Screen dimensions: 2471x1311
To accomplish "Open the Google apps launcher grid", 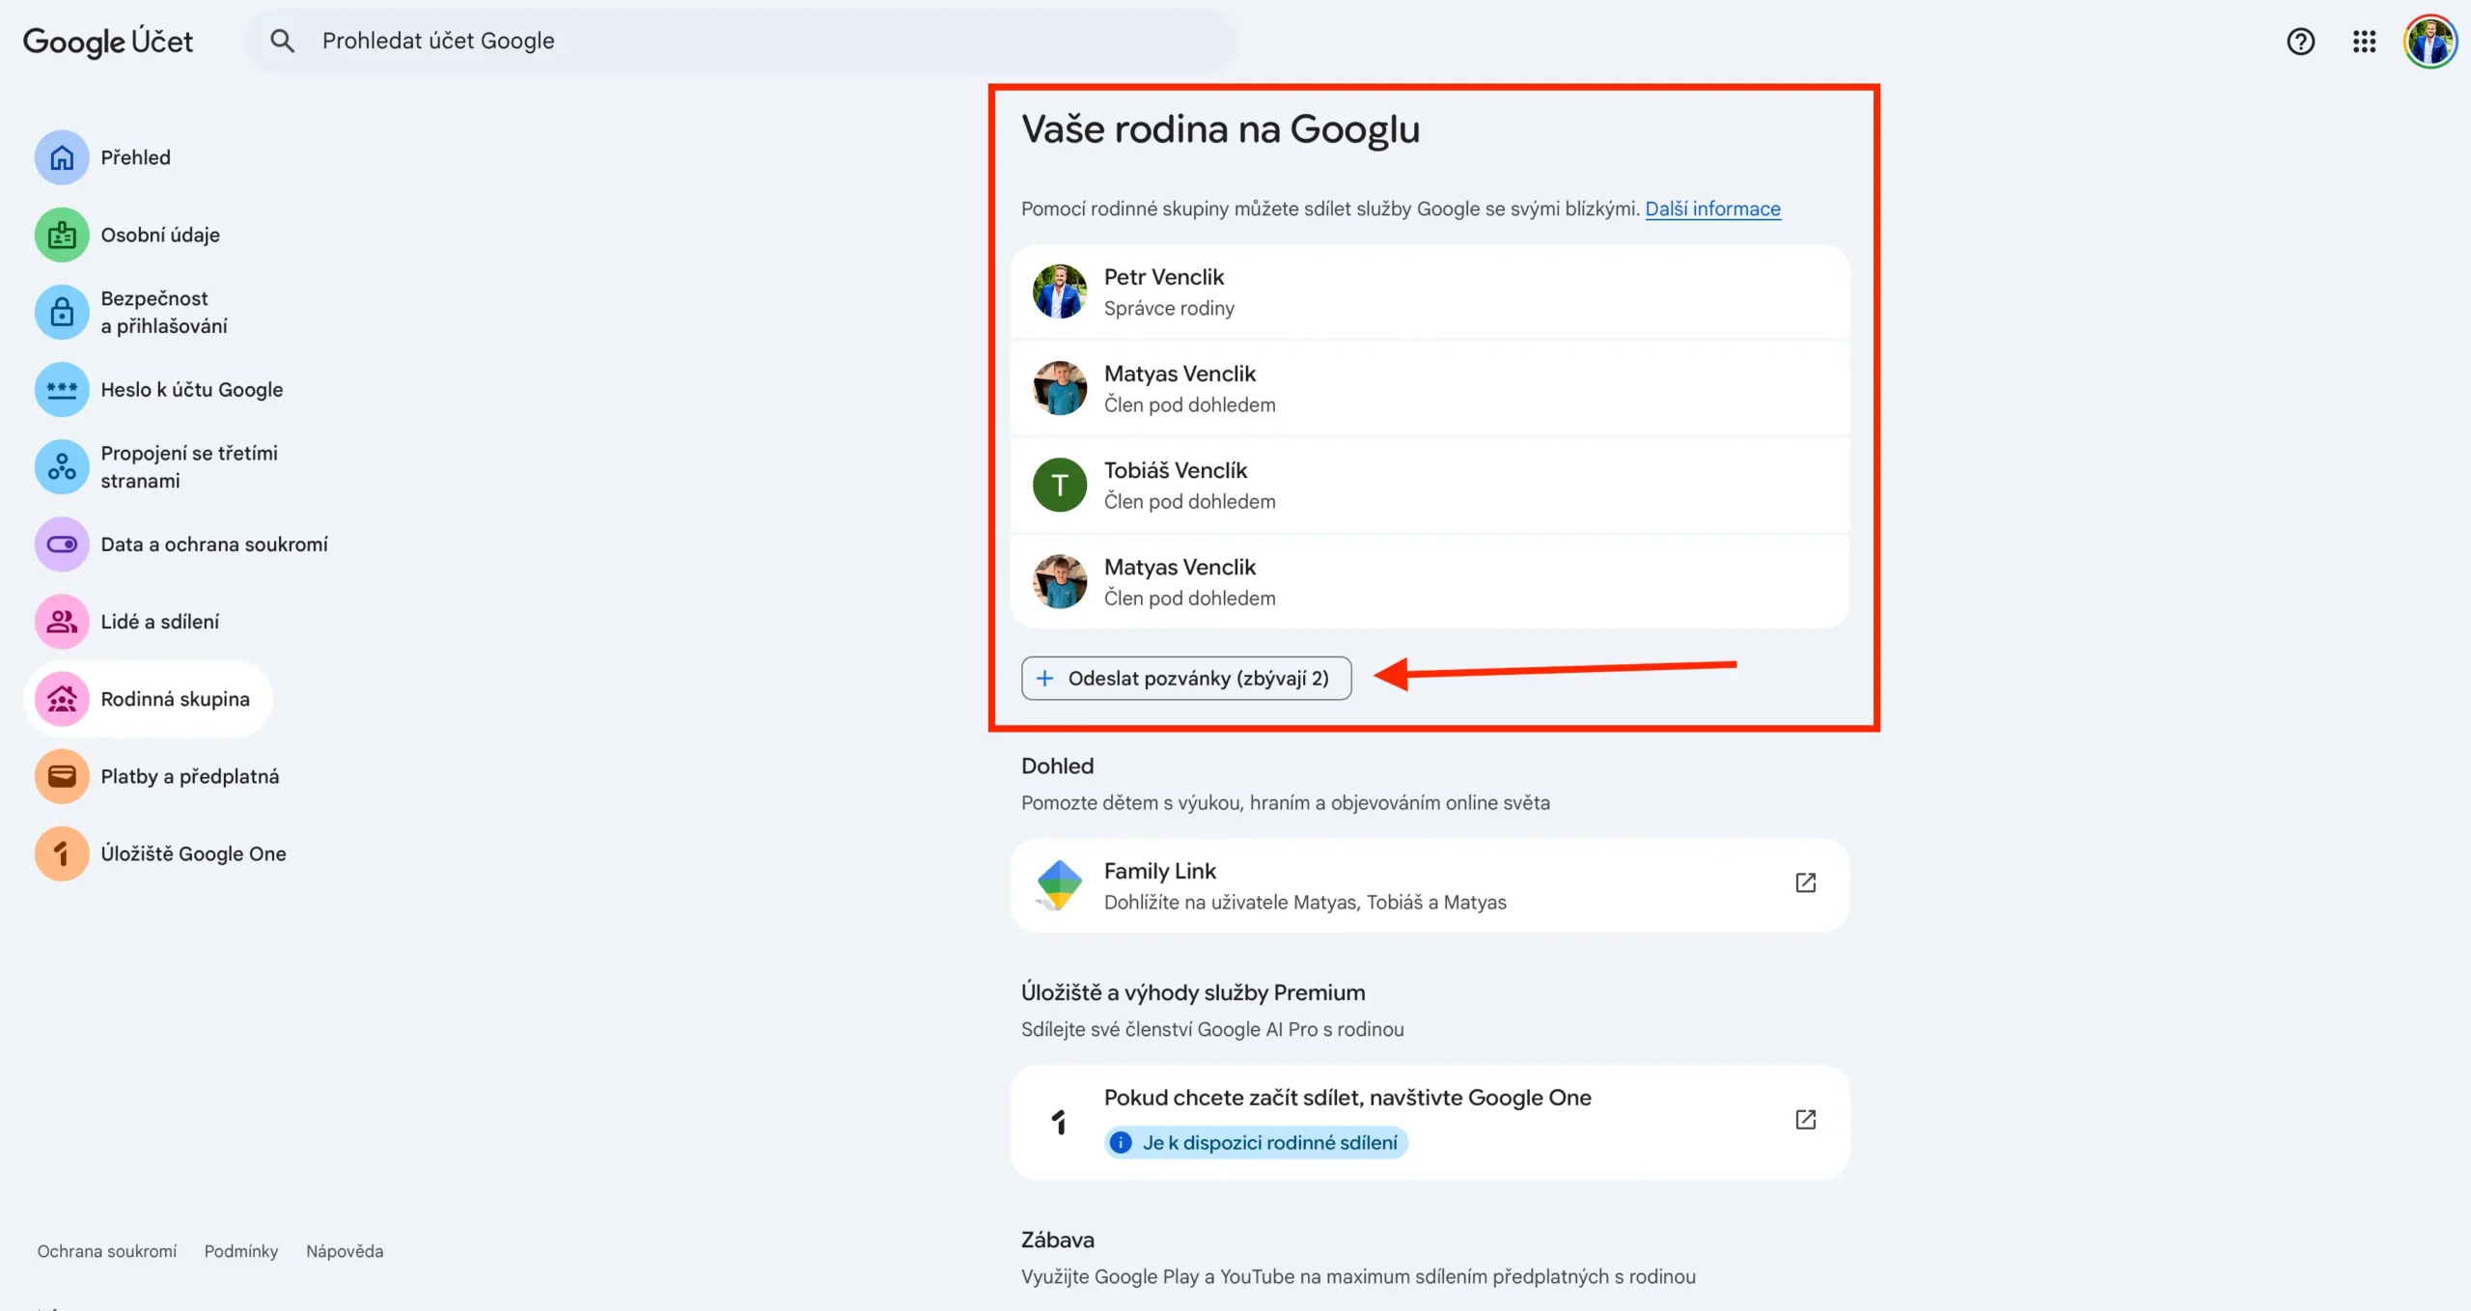I will pyautogui.click(x=2364, y=41).
